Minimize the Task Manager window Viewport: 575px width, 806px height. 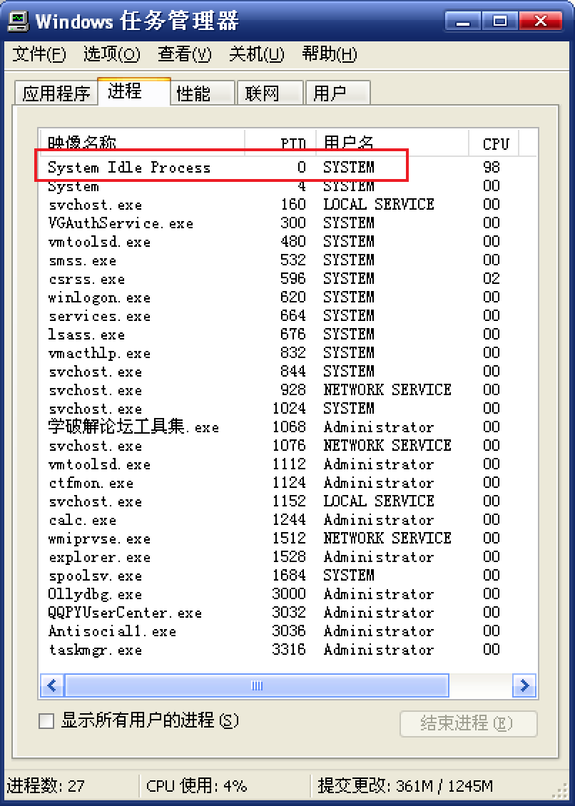click(463, 21)
